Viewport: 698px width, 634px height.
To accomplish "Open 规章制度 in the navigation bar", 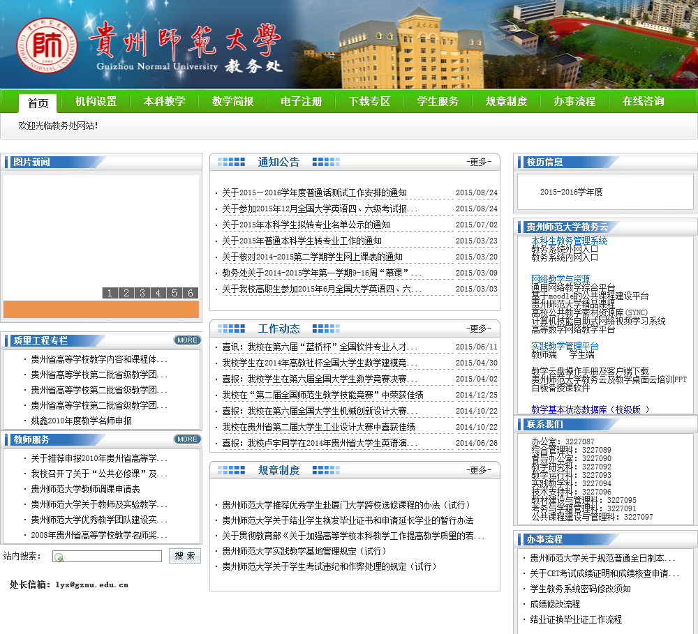I will [x=507, y=101].
